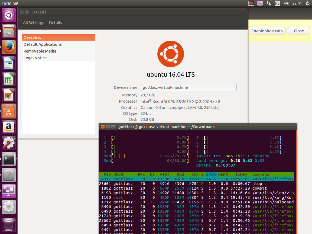
Task: Open LibreOffice Impress from launcher
Action: click(9, 95)
